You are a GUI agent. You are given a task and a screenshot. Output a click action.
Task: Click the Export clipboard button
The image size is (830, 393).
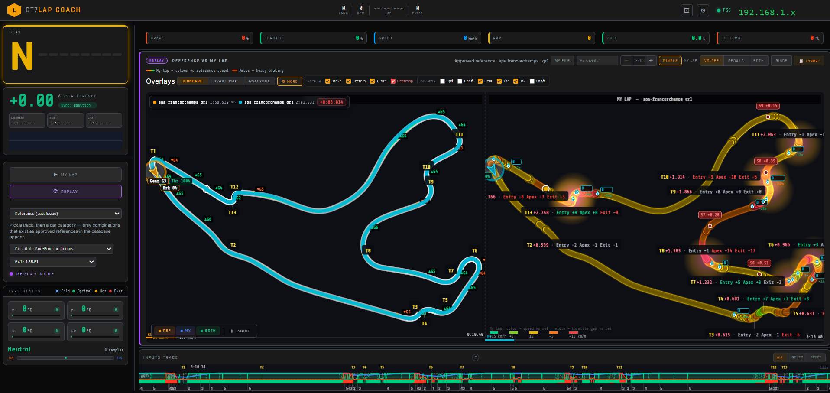pos(810,61)
